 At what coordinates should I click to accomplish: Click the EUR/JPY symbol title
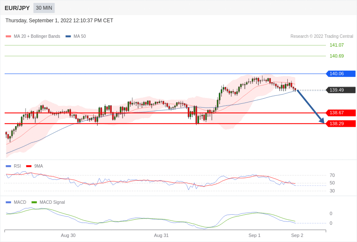(17, 8)
